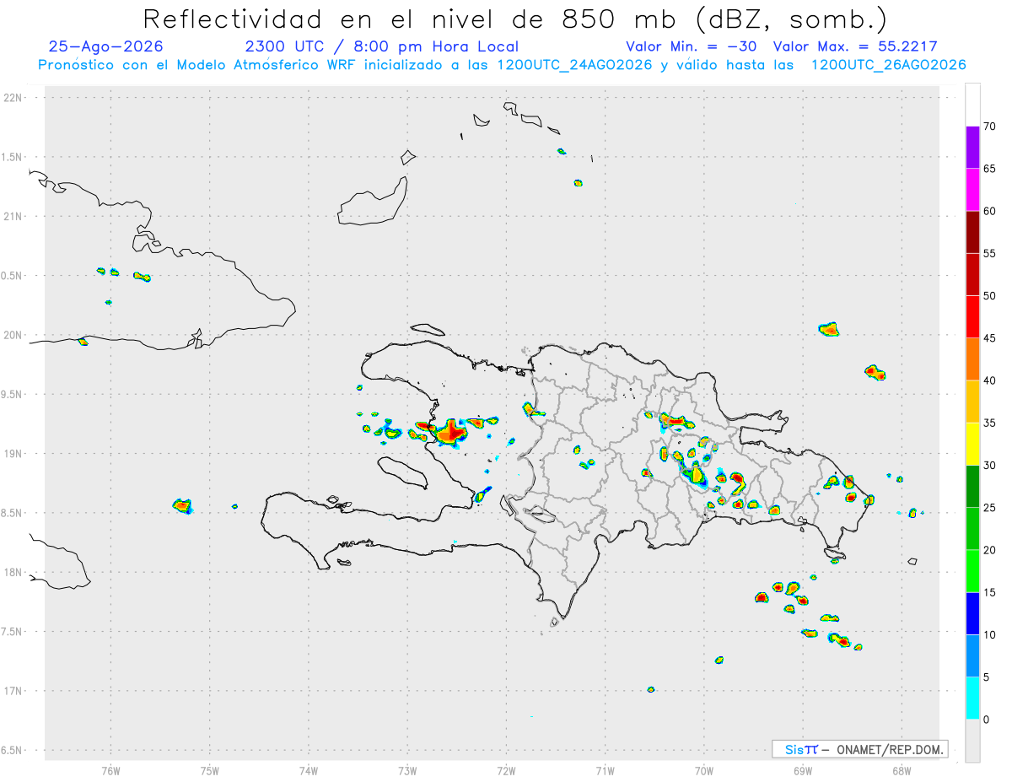Screen dimensions: 1012x782
Task: Click the '71W' longitude axis label
Action: click(x=605, y=770)
